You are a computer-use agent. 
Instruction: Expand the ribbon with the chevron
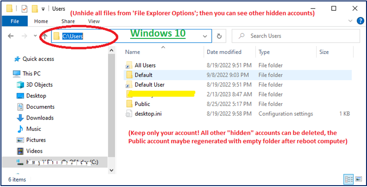[350, 21]
